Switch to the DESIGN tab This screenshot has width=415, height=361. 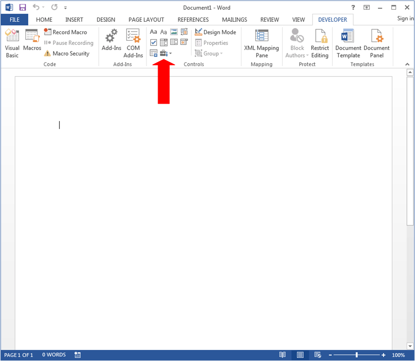click(x=106, y=19)
